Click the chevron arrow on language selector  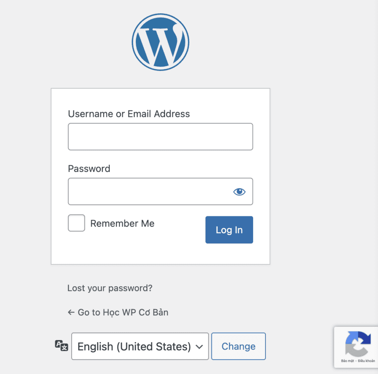coord(199,346)
